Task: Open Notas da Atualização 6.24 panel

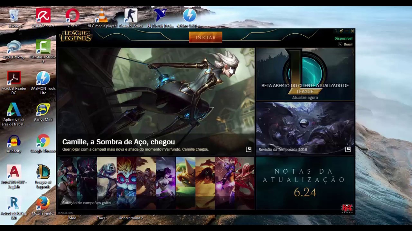Action: tap(305, 183)
